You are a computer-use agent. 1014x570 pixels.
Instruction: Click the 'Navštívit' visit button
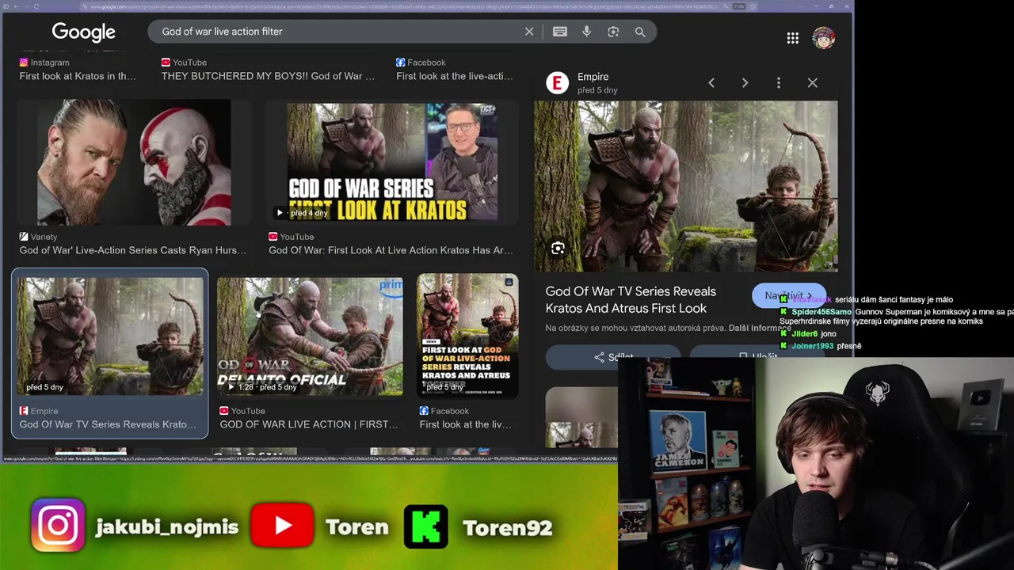tap(788, 295)
